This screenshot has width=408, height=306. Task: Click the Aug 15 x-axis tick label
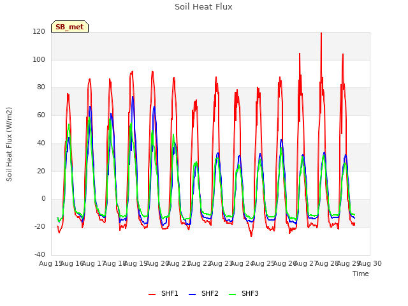click(50, 263)
